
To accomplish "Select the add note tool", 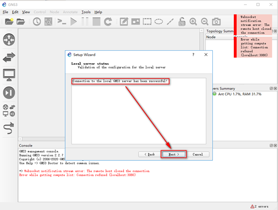I will (x=124, y=22).
